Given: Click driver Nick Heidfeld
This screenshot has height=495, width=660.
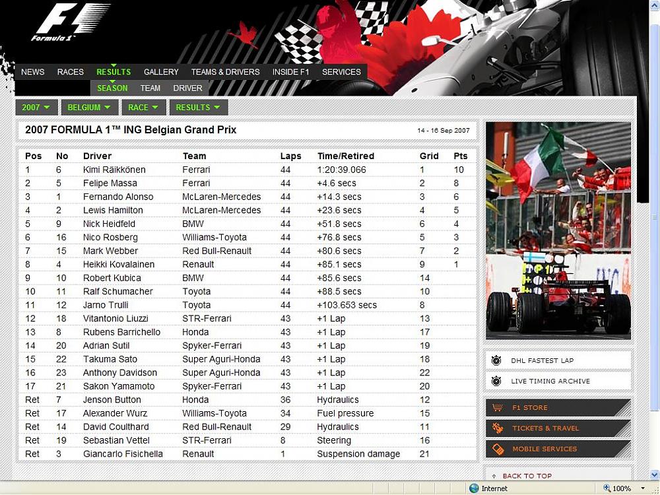Looking at the screenshot, I should coord(109,224).
